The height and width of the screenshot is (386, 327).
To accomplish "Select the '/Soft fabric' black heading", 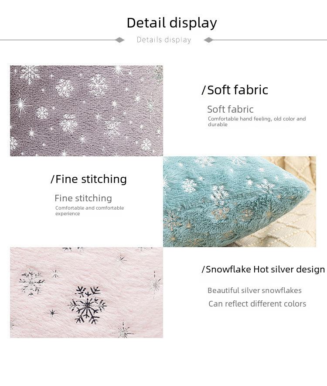I will click(x=235, y=90).
